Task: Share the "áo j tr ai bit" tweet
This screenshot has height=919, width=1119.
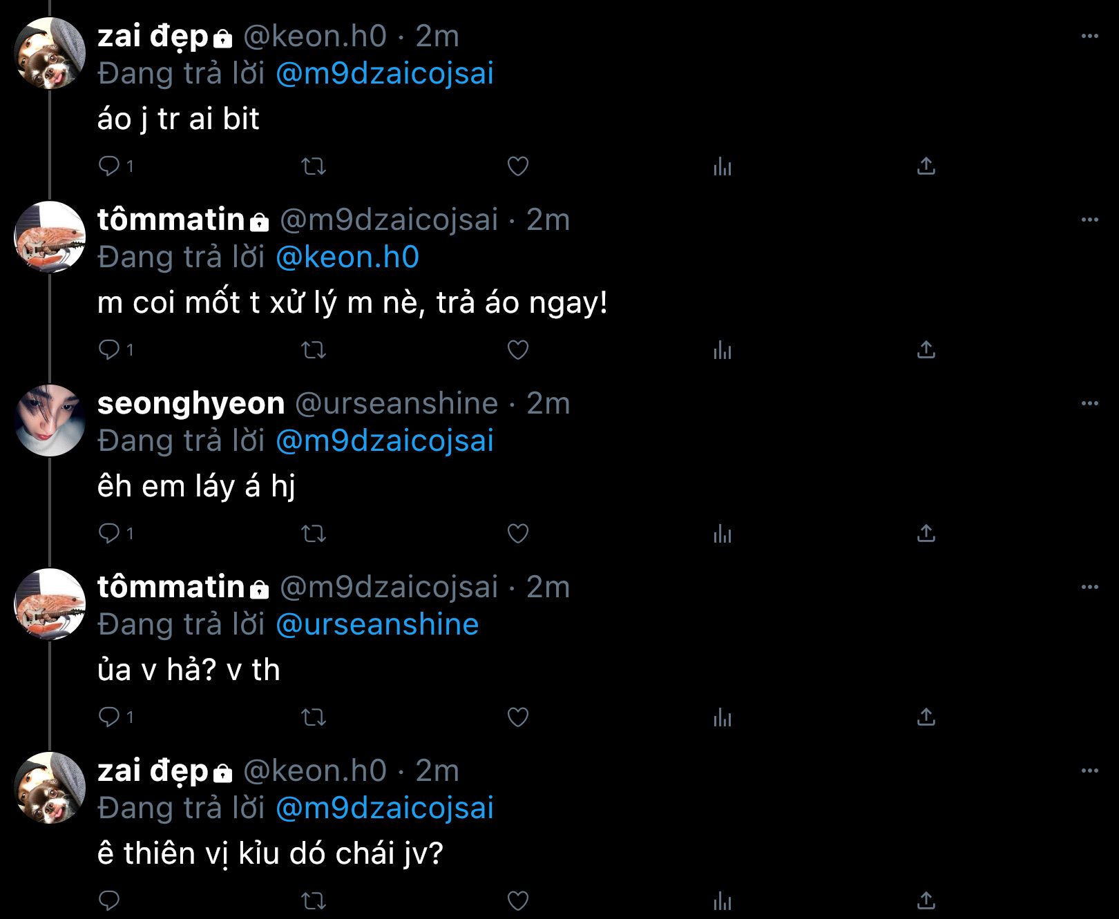Action: tap(926, 166)
